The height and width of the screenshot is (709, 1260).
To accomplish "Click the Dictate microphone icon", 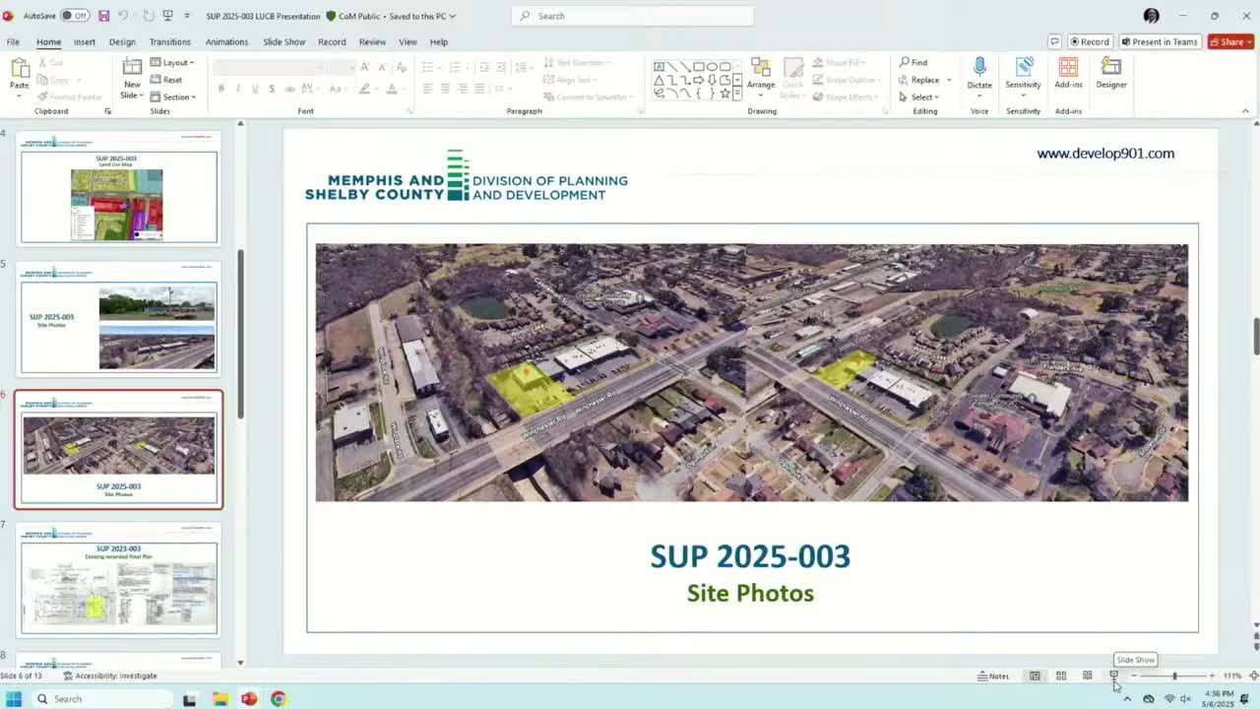I will tap(978, 67).
